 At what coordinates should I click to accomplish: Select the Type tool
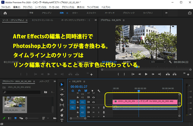pyautogui.click(x=62, y=120)
